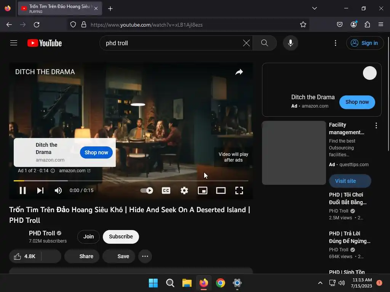Viewport: 390px width, 292px height.
Task: Open Facility management ad thumbnail
Action: click(x=294, y=153)
